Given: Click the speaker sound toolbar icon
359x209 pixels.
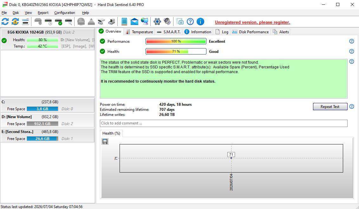Looking at the screenshot, I should [x=167, y=22].
